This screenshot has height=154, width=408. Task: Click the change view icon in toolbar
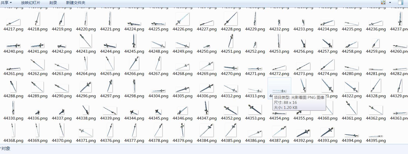[x=383, y=3]
